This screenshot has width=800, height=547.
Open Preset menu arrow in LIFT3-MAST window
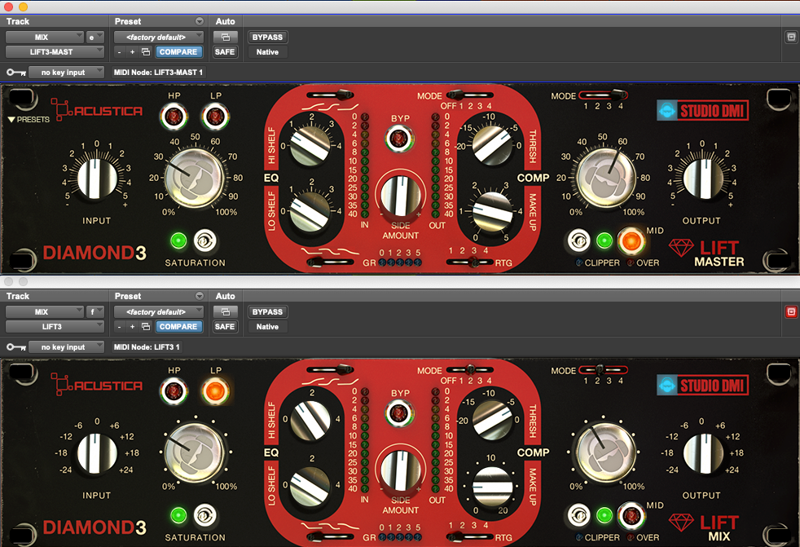(200, 21)
